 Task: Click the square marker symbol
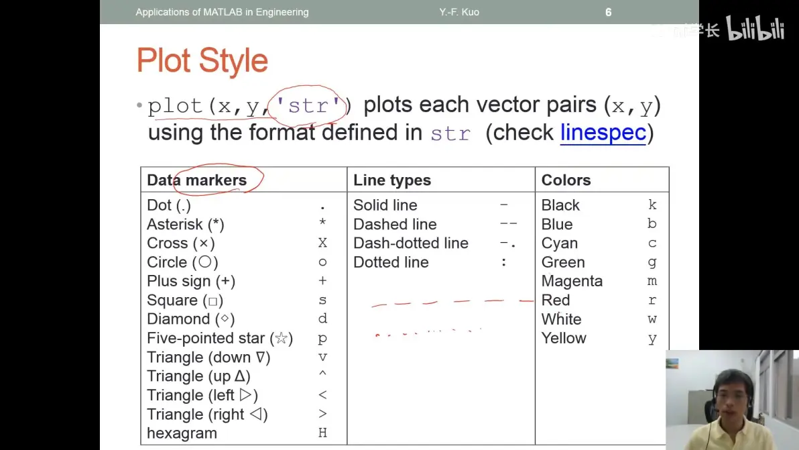212,301
